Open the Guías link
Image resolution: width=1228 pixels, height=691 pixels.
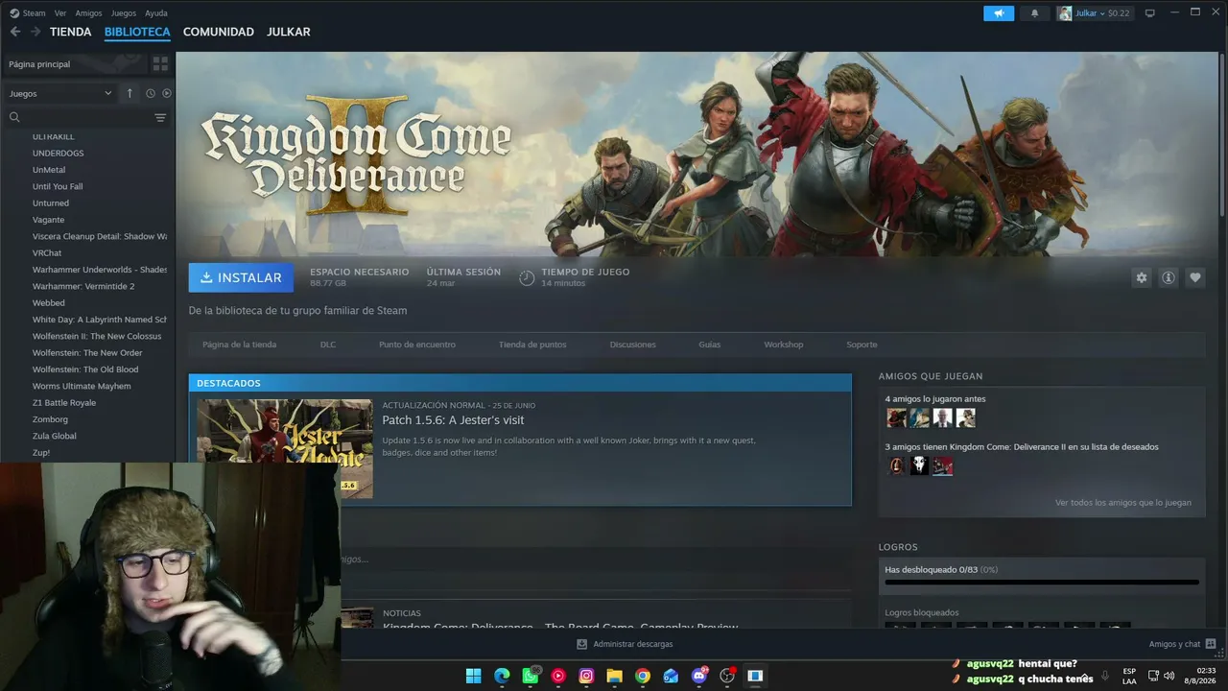point(710,345)
